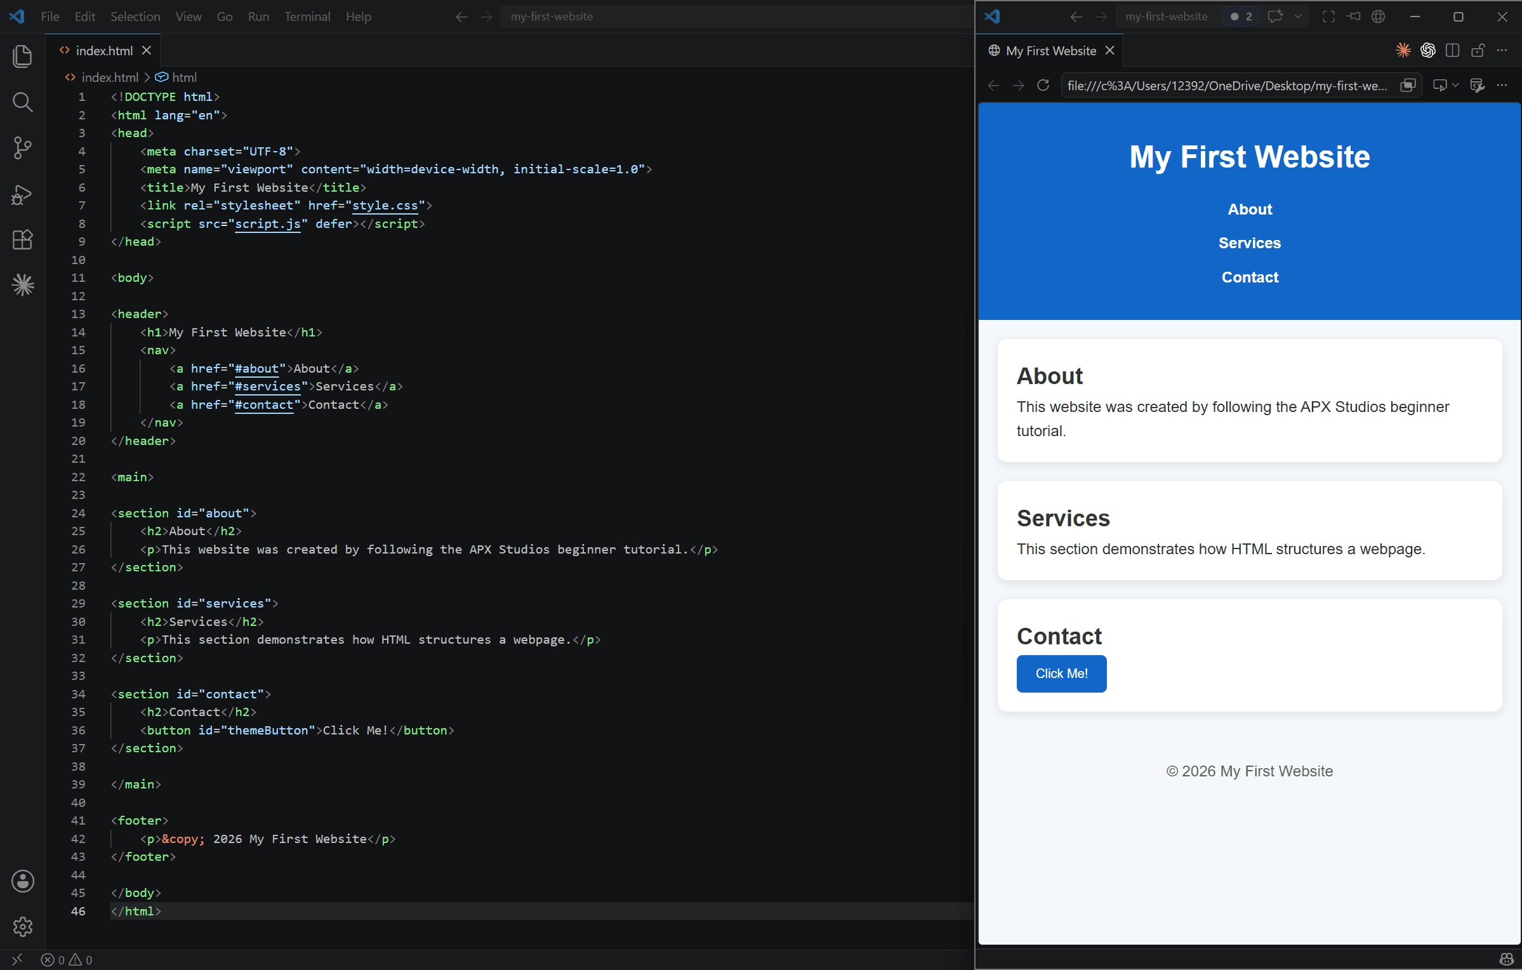1522x970 pixels.
Task: Open the File menu
Action: point(50,17)
